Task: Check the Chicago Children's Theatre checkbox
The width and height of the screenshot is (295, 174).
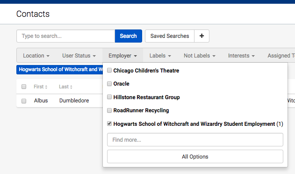Action: pos(109,71)
